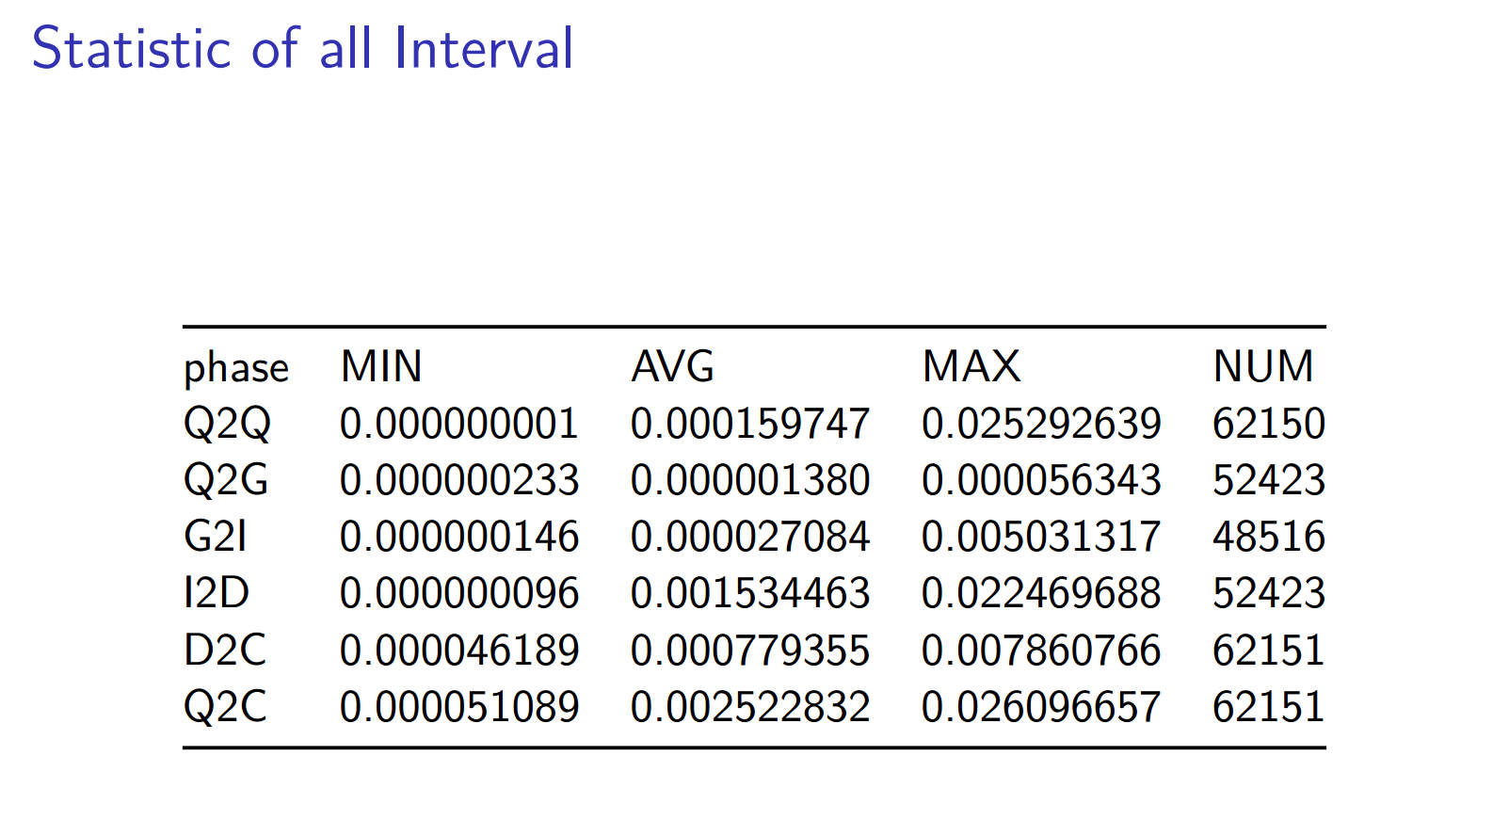The width and height of the screenshot is (1493, 820).
Task: Click the AVG column header
Action: pos(672,366)
